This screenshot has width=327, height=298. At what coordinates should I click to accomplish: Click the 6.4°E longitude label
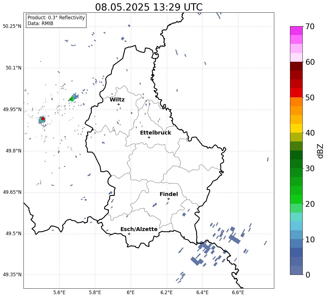coord(202,292)
